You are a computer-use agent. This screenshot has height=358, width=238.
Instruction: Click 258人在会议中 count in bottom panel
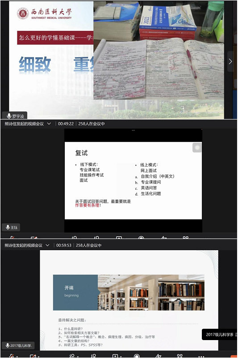coord(88,245)
